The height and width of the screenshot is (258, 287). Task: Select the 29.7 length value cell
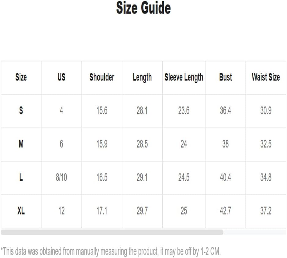pyautogui.click(x=142, y=211)
